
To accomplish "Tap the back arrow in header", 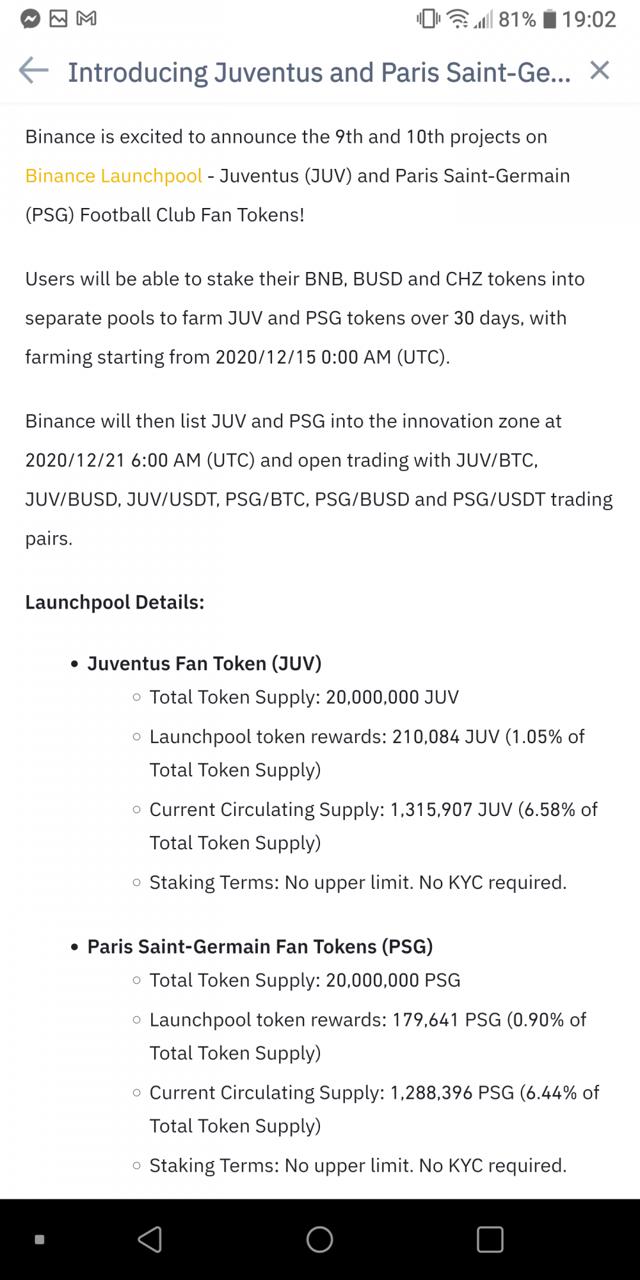I will (34, 70).
